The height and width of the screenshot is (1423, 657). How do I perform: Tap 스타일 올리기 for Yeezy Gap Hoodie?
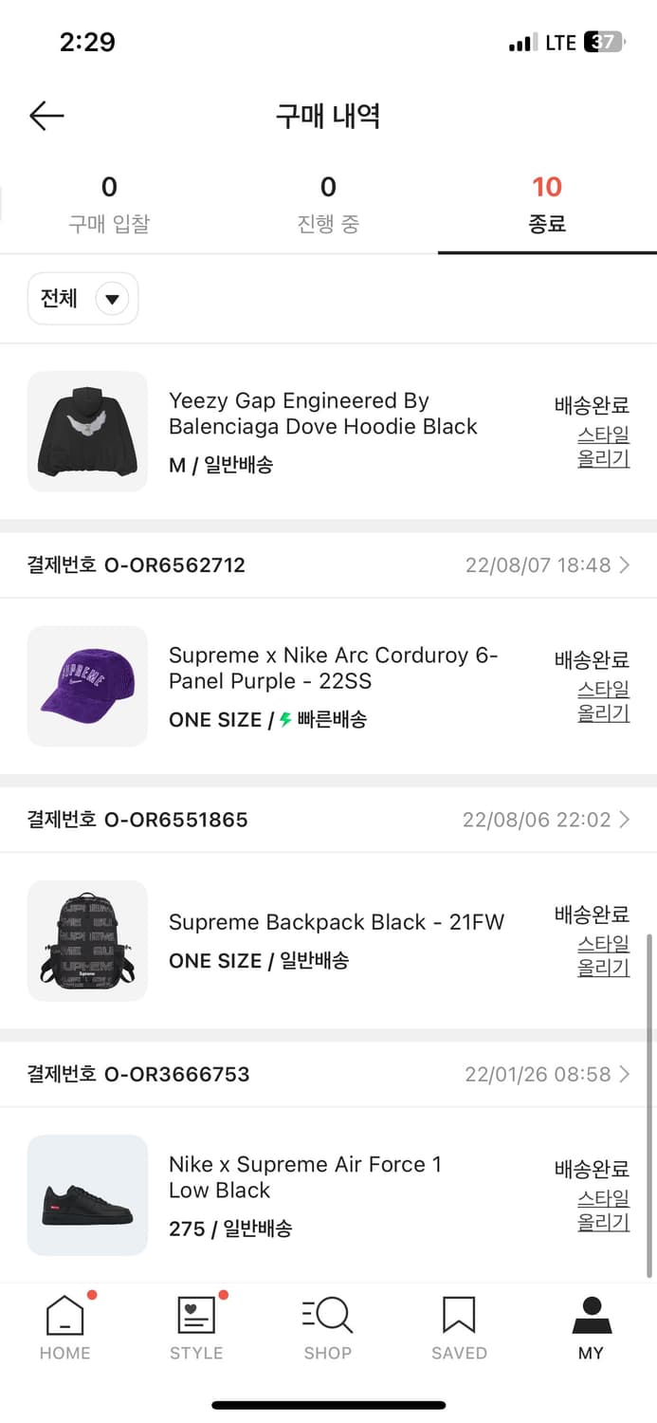[x=603, y=447]
